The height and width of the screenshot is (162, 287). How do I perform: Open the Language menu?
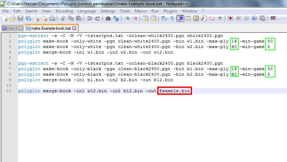[x=87, y=11]
